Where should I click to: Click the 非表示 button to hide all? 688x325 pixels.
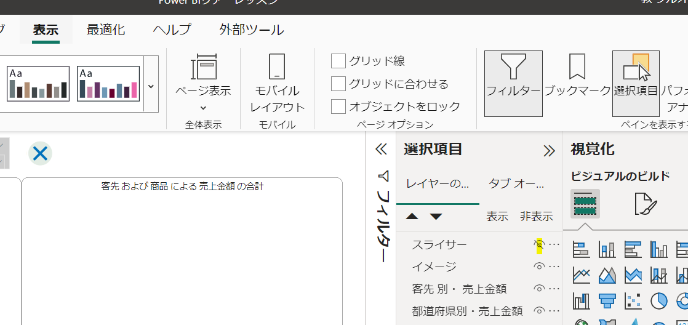coord(536,216)
